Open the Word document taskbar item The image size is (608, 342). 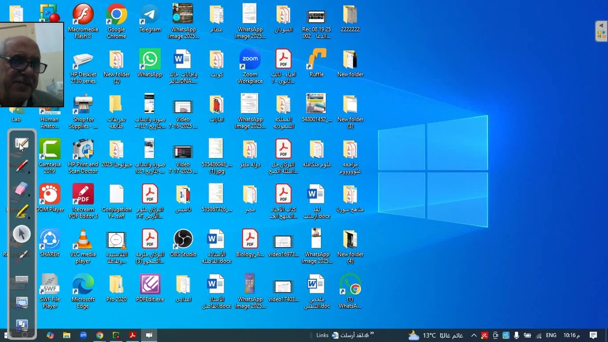pos(351,335)
